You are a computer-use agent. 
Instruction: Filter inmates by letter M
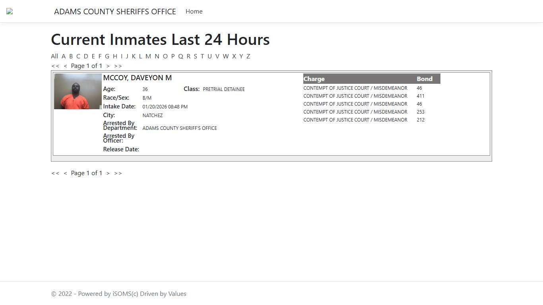148,56
